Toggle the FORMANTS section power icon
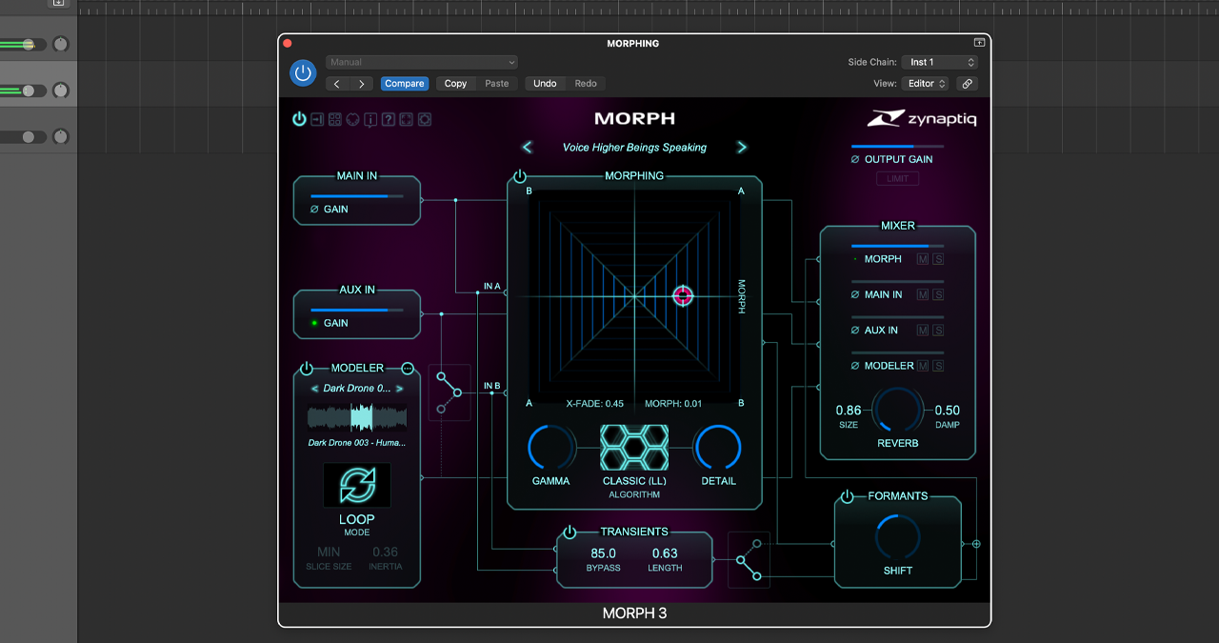 coord(848,496)
